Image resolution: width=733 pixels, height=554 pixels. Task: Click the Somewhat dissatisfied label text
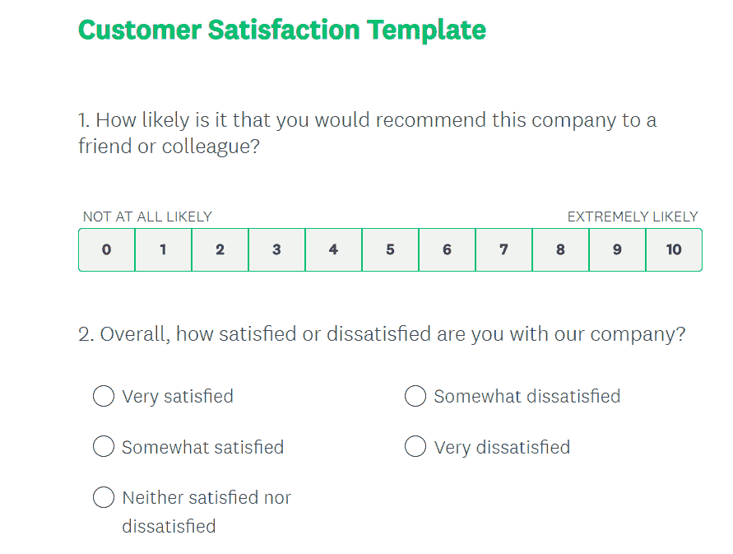(x=527, y=396)
